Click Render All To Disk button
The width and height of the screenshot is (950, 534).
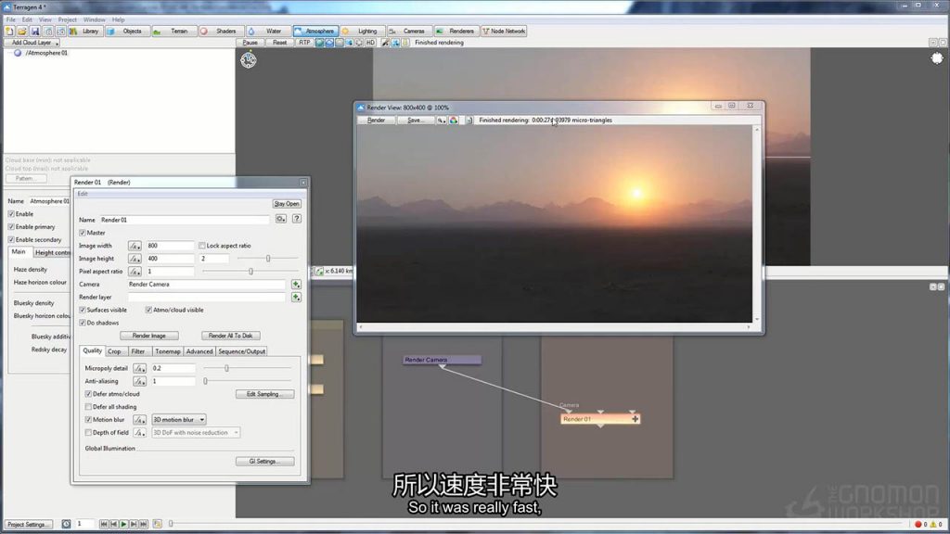tap(231, 336)
